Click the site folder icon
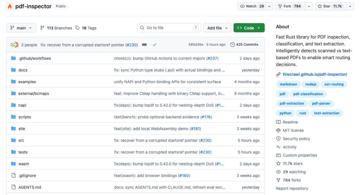This screenshot has width=363, height=195. (x=13, y=128)
